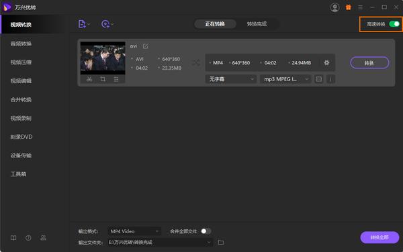Switch to the 正在转换 tab
Screen dimensions: 403x252
pos(215,24)
